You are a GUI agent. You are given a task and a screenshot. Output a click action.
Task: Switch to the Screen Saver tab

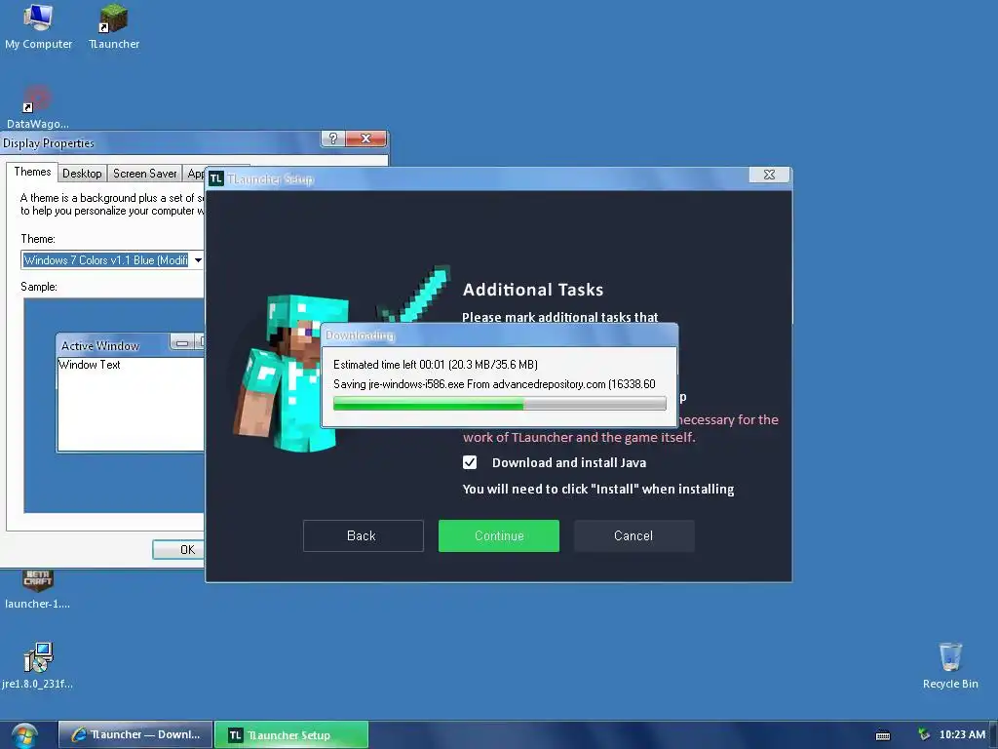(x=144, y=174)
